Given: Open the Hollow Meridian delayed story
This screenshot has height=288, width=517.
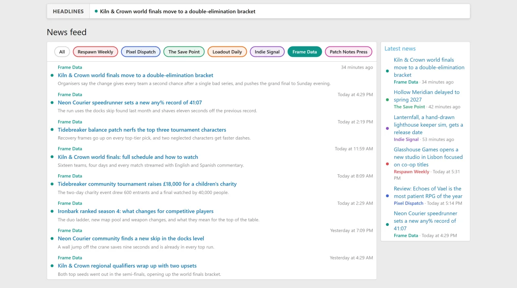Looking at the screenshot, I should (x=427, y=96).
